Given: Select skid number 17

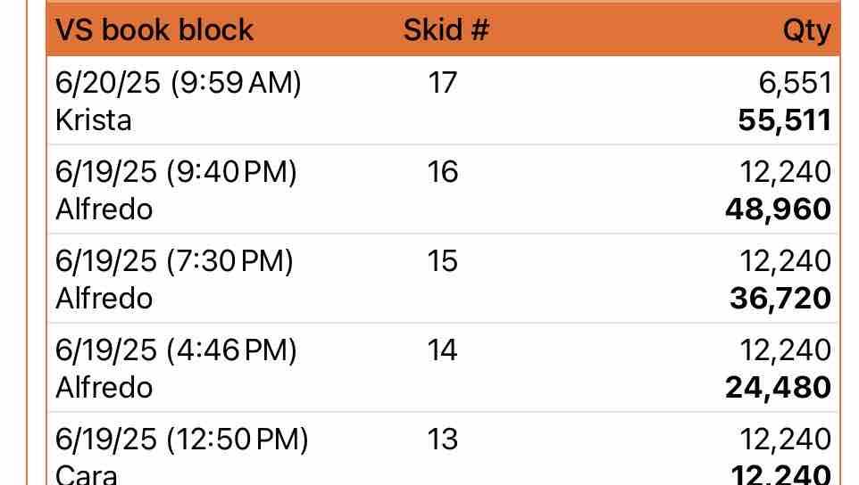Looking at the screenshot, I should (x=443, y=83).
